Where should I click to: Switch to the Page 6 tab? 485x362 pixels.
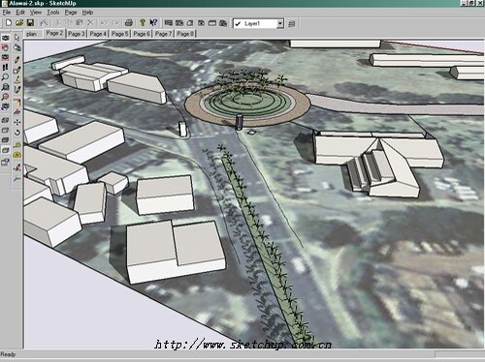pos(142,34)
